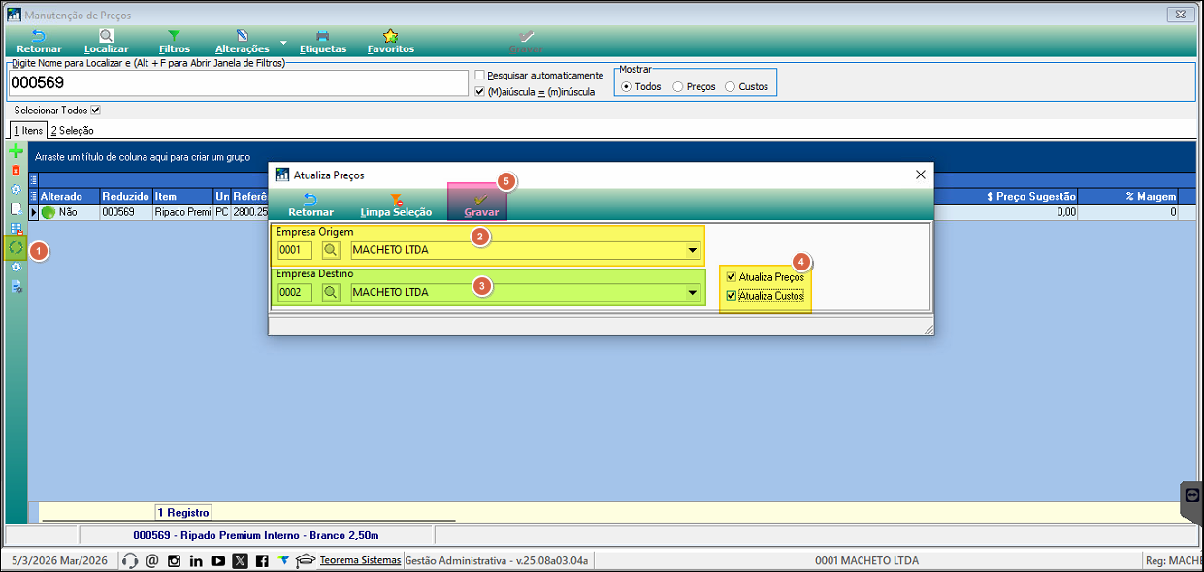Click the $ Preço Sugestão column header
Screen dimensions: 1204x572
pos(1005,196)
